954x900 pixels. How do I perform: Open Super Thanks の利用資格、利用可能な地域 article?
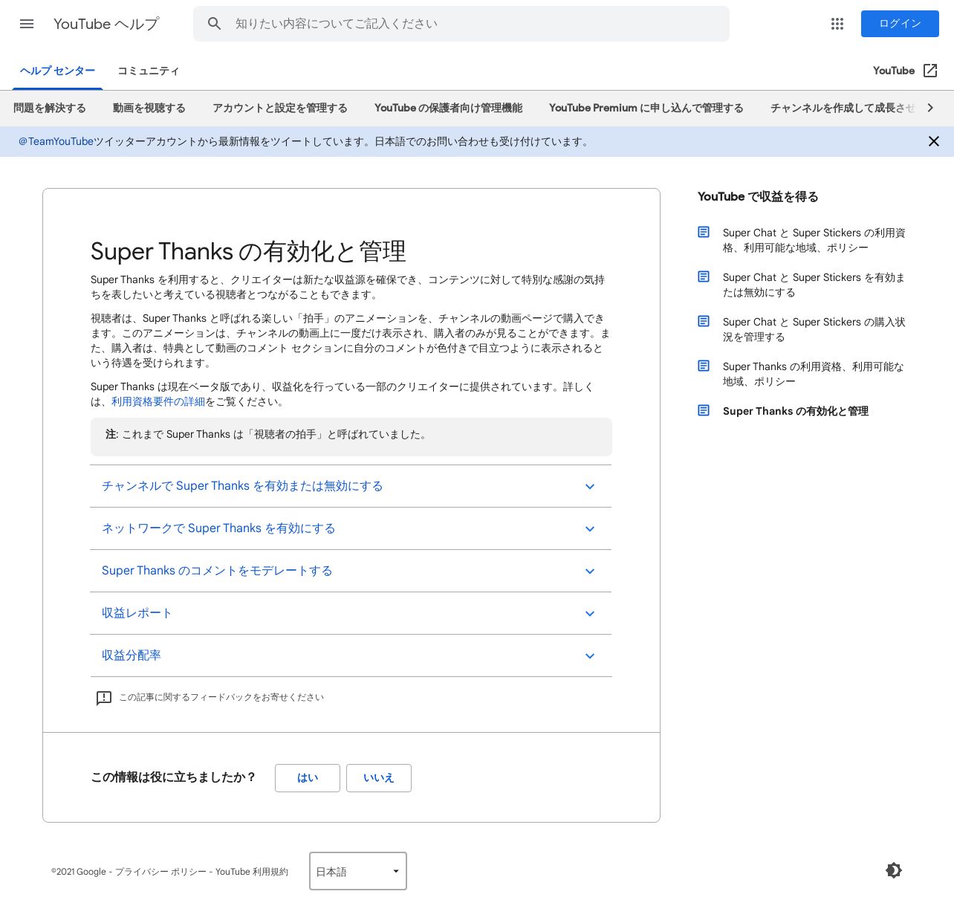(x=814, y=374)
